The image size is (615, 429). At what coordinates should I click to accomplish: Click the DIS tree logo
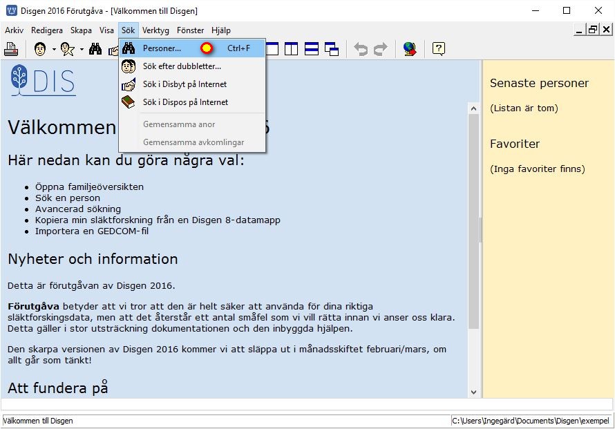pyautogui.click(x=43, y=81)
